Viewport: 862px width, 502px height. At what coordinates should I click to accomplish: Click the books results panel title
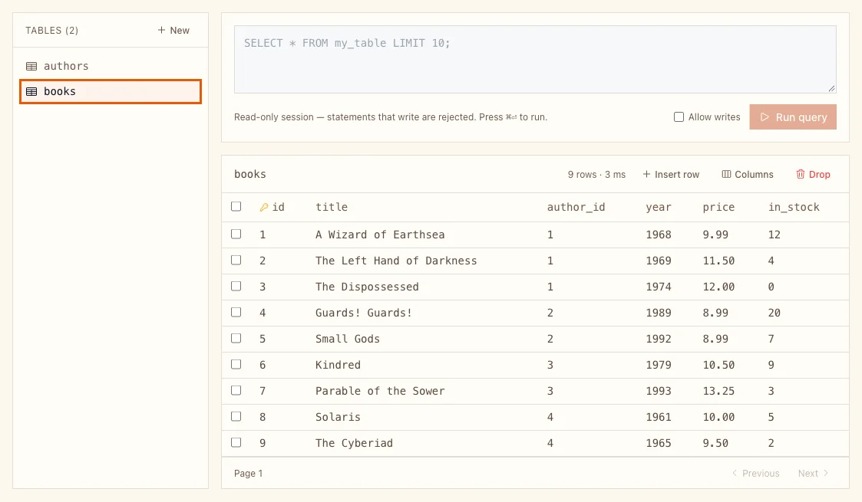point(250,174)
